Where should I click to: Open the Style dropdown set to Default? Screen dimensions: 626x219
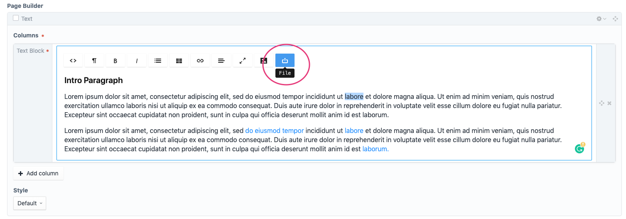click(x=29, y=203)
